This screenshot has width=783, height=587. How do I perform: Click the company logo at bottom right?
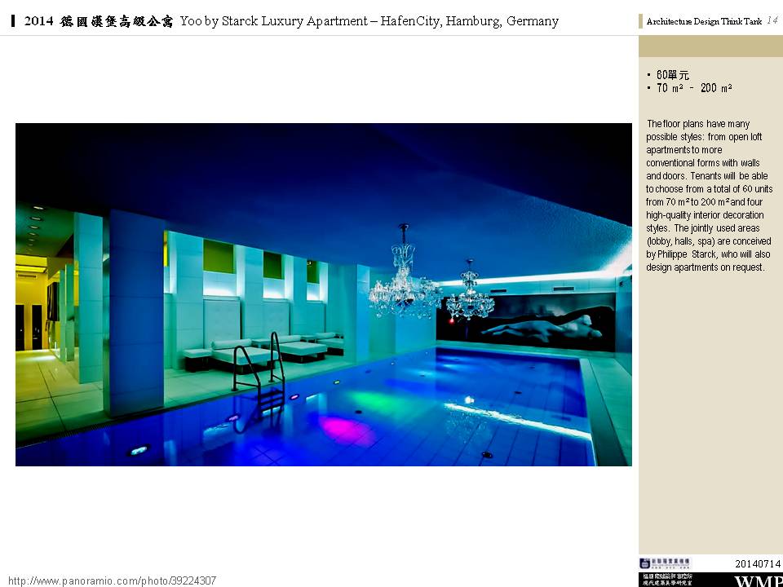[665, 563]
